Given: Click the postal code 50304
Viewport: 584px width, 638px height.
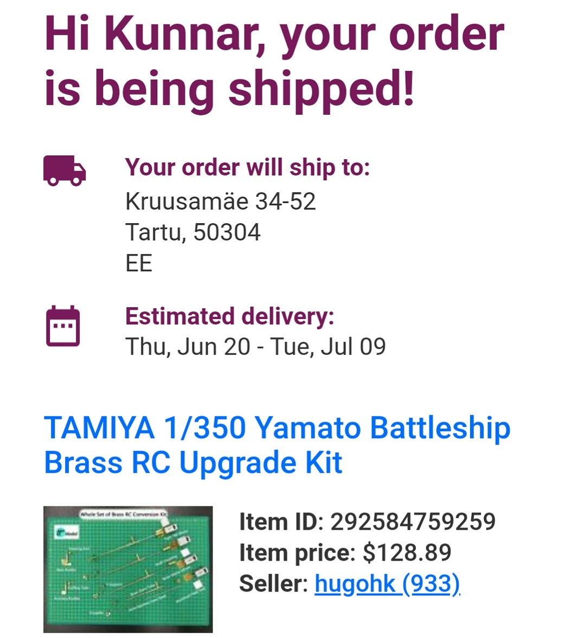Looking at the screenshot, I should coord(227,232).
